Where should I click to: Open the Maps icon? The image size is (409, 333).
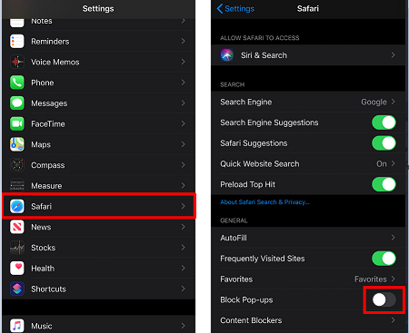[17, 144]
